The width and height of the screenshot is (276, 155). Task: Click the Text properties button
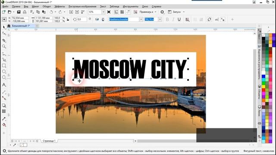tap(223, 19)
